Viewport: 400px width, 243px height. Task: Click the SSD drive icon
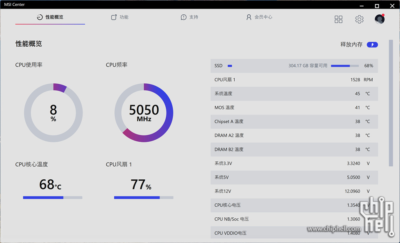[x=230, y=66]
